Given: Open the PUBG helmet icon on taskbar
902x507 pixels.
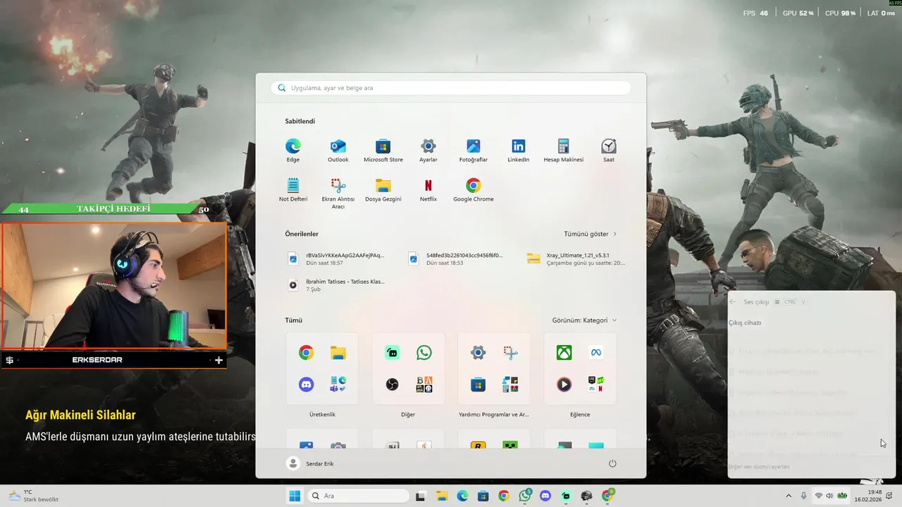Looking at the screenshot, I should (586, 496).
